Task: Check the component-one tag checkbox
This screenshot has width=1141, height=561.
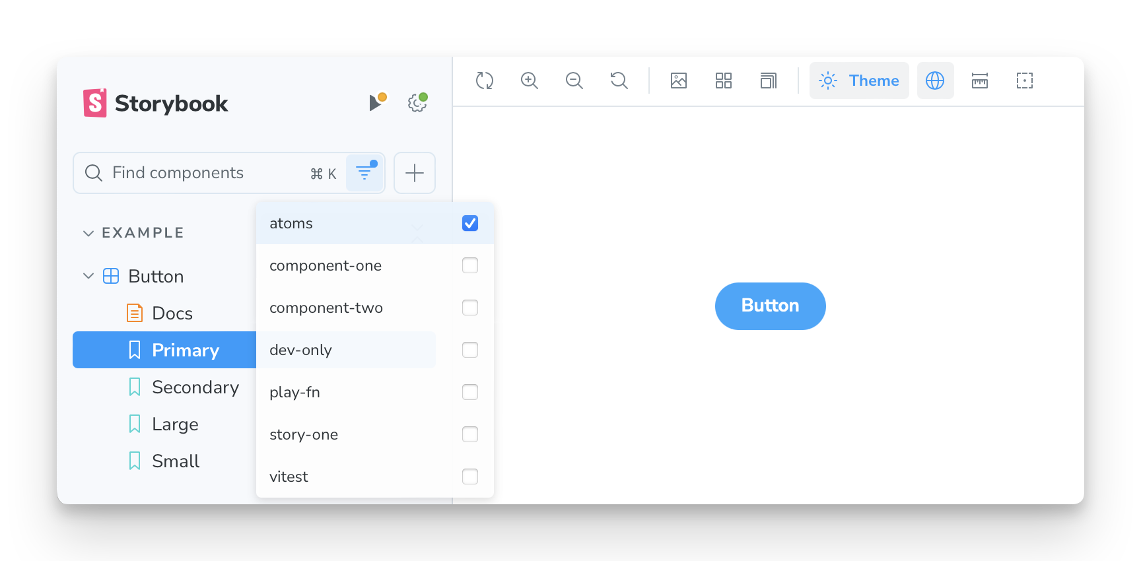Action: (470, 265)
